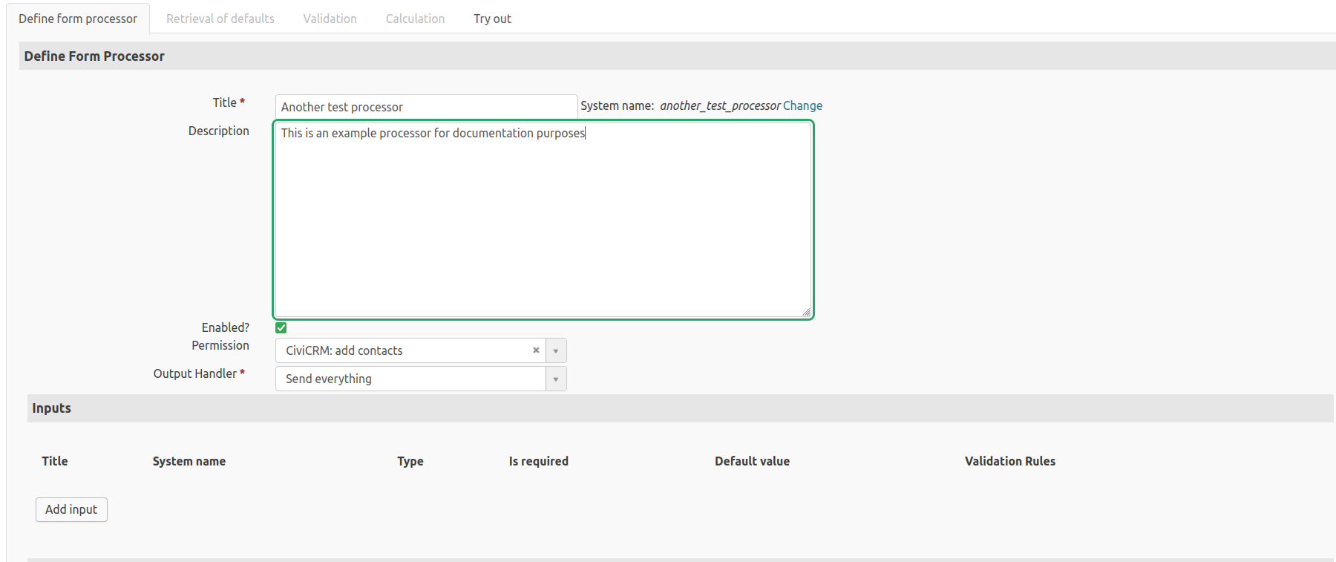1336x562 pixels.
Task: Go to the Calculation tab
Action: tap(415, 19)
